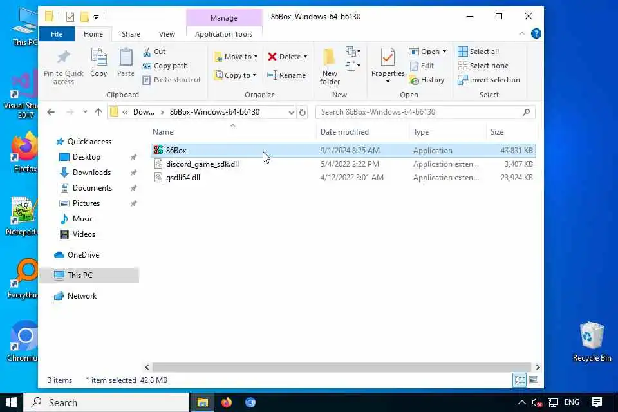
Task: Click the Copy ribbon button
Action: 98,63
